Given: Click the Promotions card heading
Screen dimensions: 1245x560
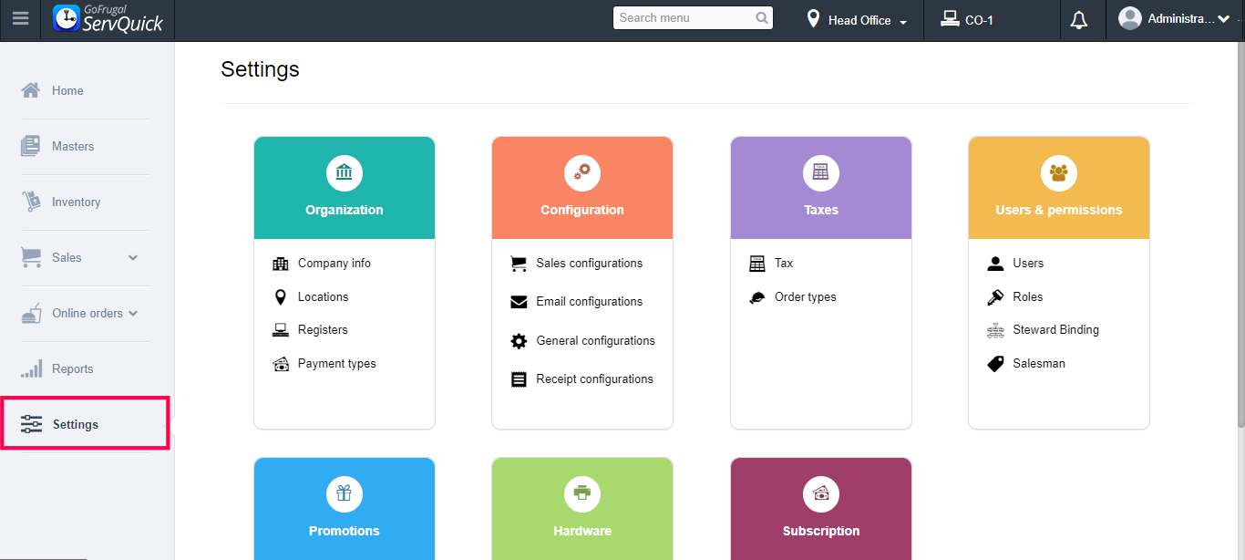Looking at the screenshot, I should 345,531.
